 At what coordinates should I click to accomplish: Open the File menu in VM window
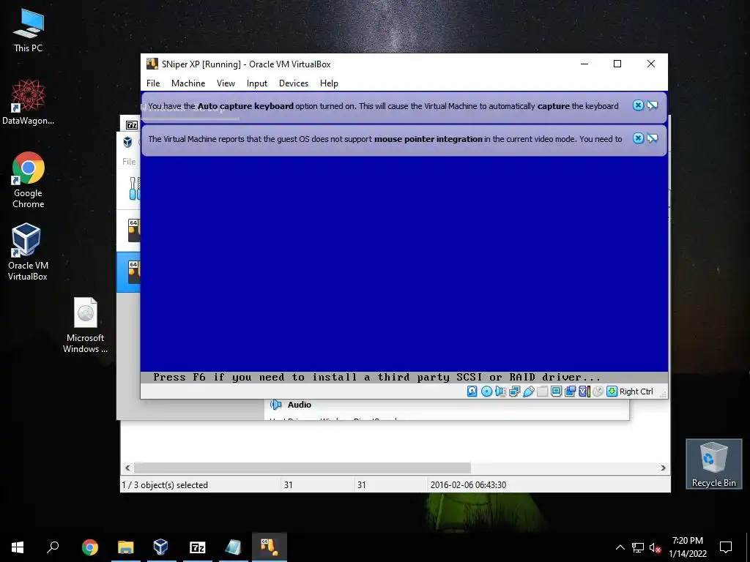(x=153, y=83)
